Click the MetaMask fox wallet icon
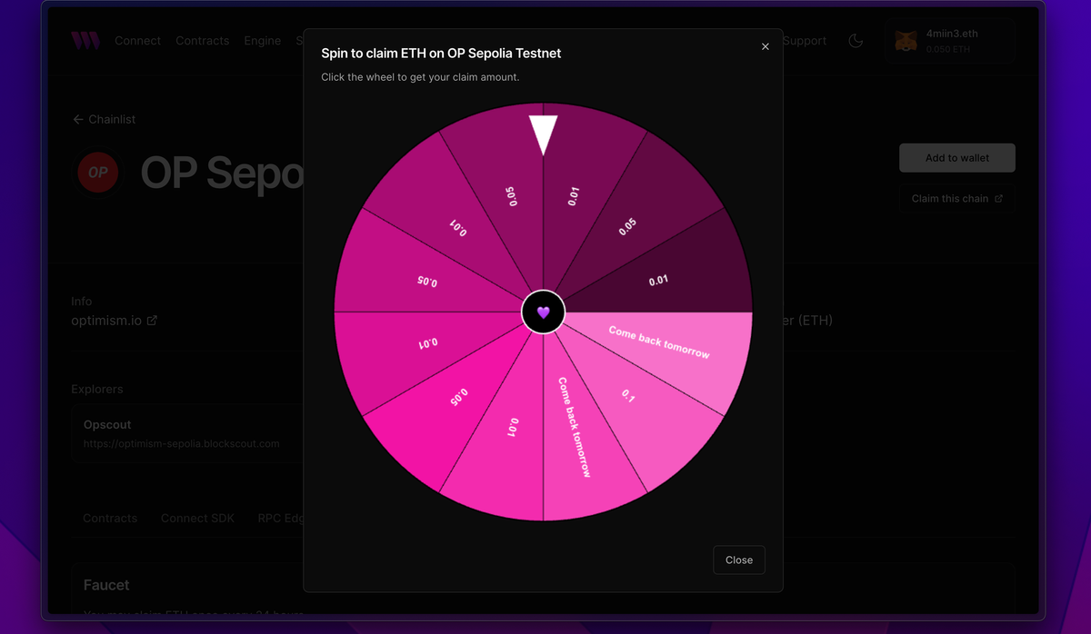Screen dimensions: 1091x634 click(x=906, y=41)
